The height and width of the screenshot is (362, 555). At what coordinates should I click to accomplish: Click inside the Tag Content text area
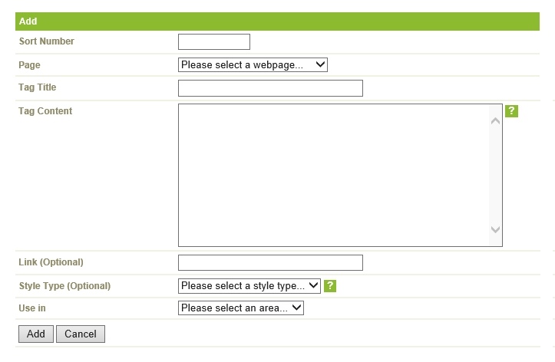(333, 175)
